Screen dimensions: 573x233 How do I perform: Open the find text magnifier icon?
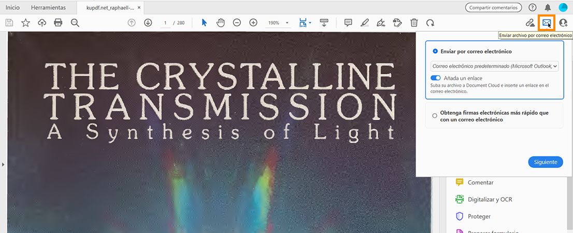[75, 23]
